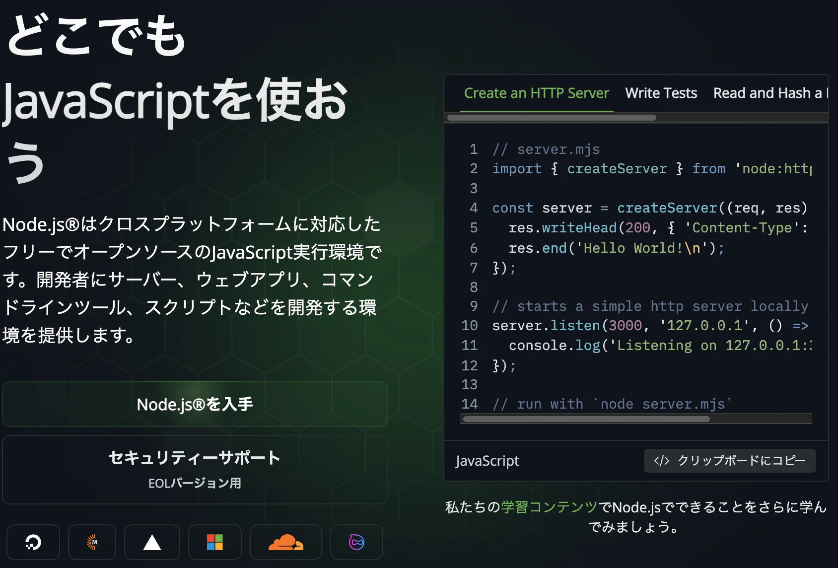Open セキュリティーサポート EOLバージョン用 button
This screenshot has width=838, height=568.
click(x=195, y=470)
